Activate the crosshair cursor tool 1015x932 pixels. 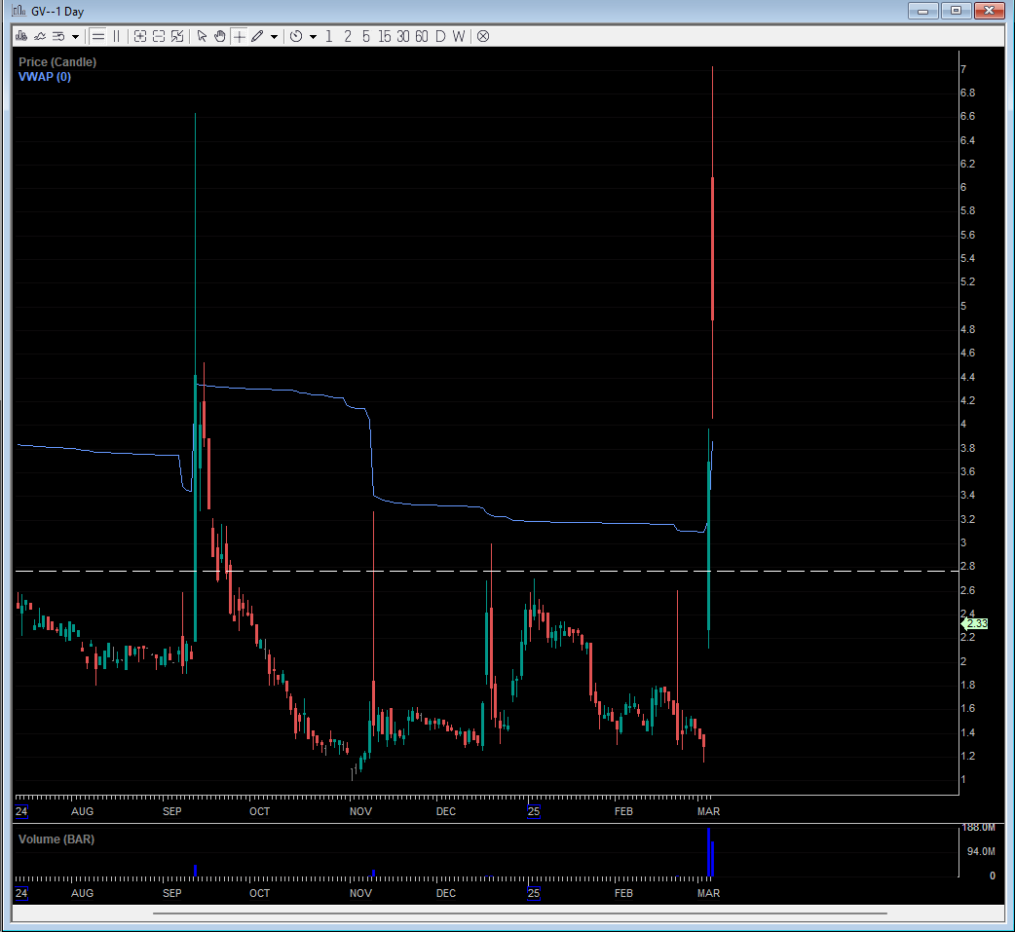(x=239, y=36)
